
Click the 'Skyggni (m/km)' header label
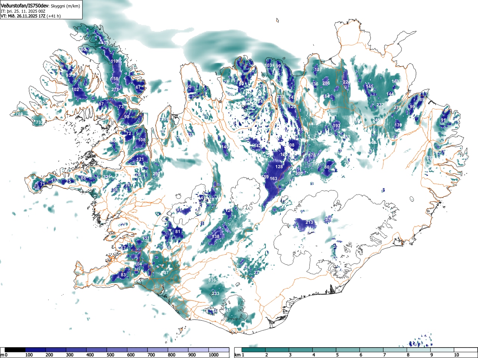coord(65,6)
